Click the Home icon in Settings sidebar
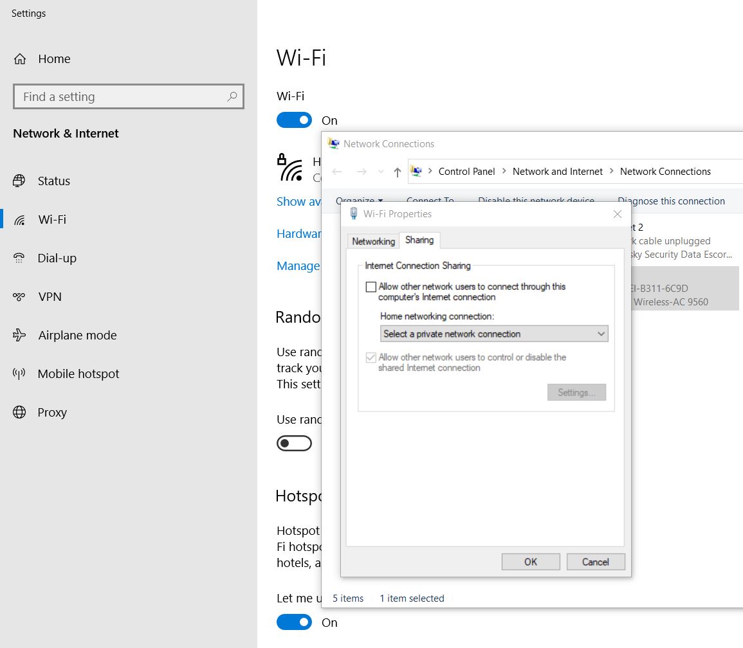This screenshot has width=743, height=648. click(20, 59)
